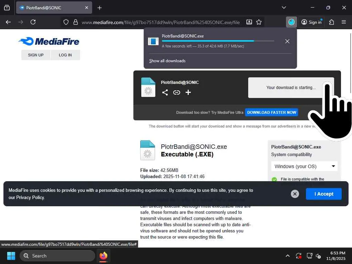
Task: Click the plus save-to-account icon
Action: (188, 92)
